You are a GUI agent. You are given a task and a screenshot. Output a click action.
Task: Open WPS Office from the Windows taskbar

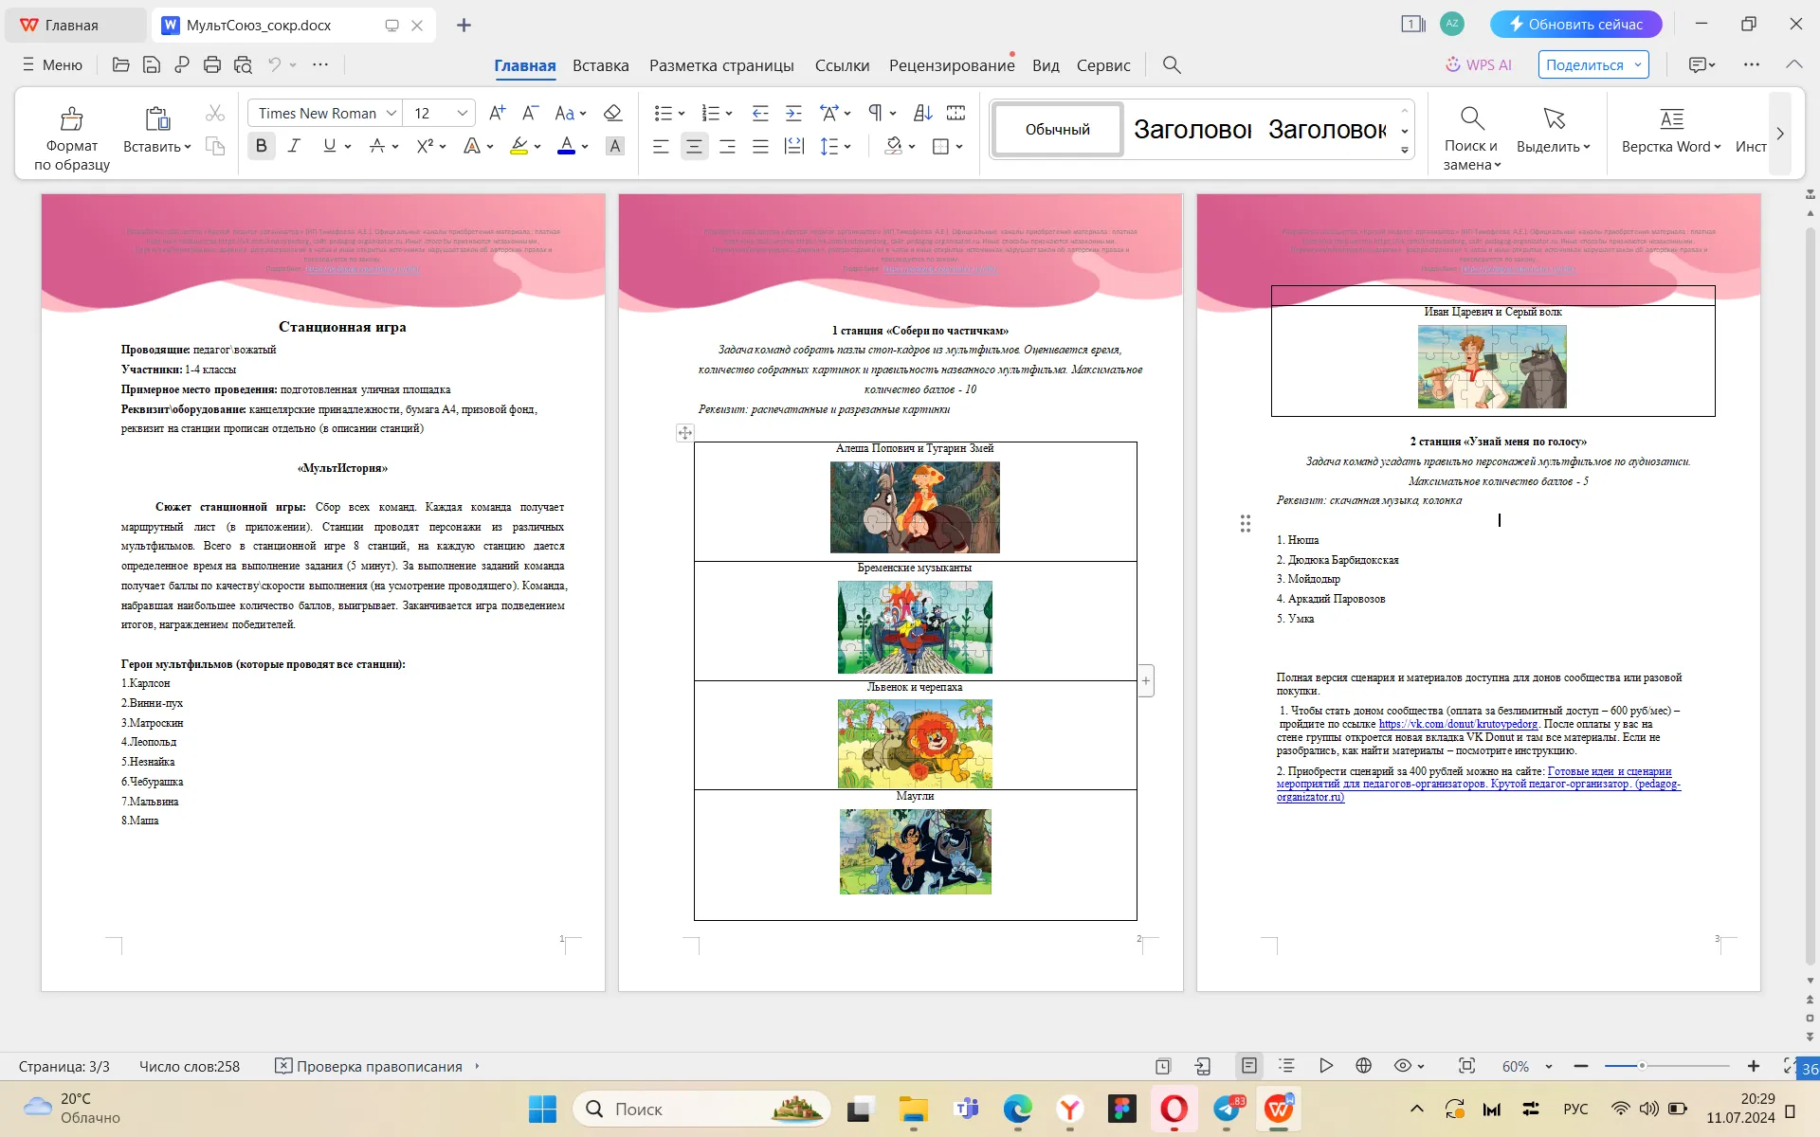1278,1109
